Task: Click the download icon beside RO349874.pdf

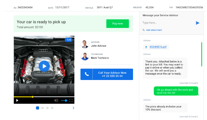Action: tap(146, 47)
